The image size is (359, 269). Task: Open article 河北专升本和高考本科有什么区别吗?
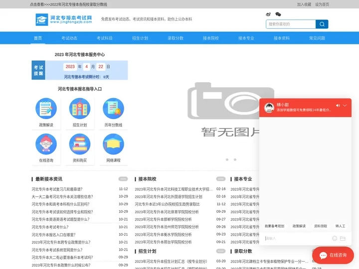coord(61,204)
